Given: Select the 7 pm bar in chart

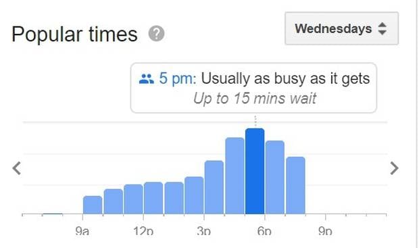Looking at the screenshot, I should pyautogui.click(x=295, y=185).
